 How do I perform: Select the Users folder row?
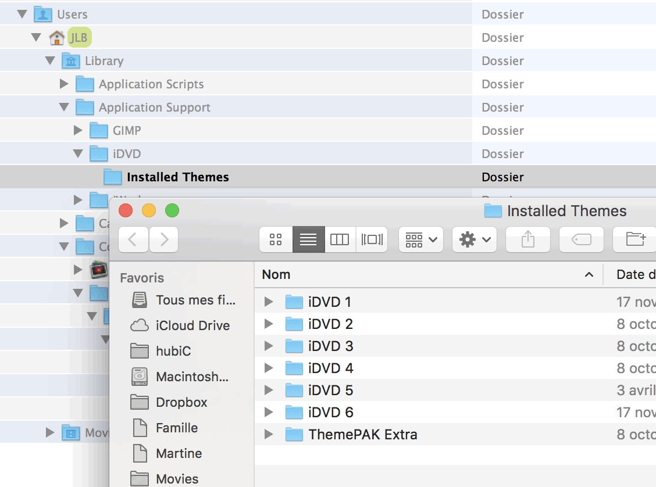pos(328,14)
